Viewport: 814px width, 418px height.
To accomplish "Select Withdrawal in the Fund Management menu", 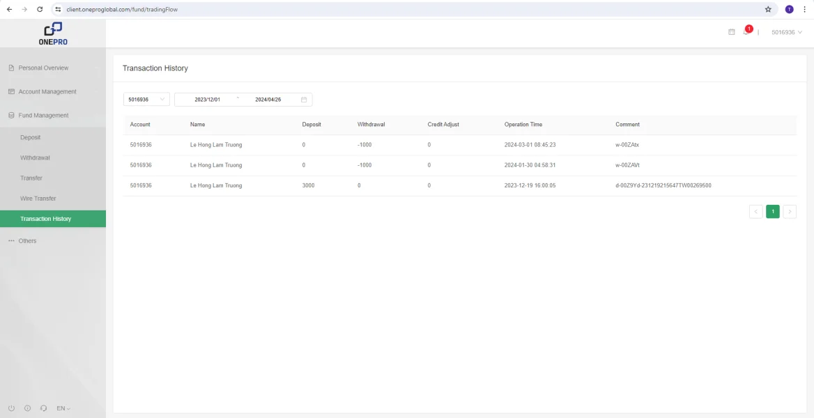I will [35, 158].
